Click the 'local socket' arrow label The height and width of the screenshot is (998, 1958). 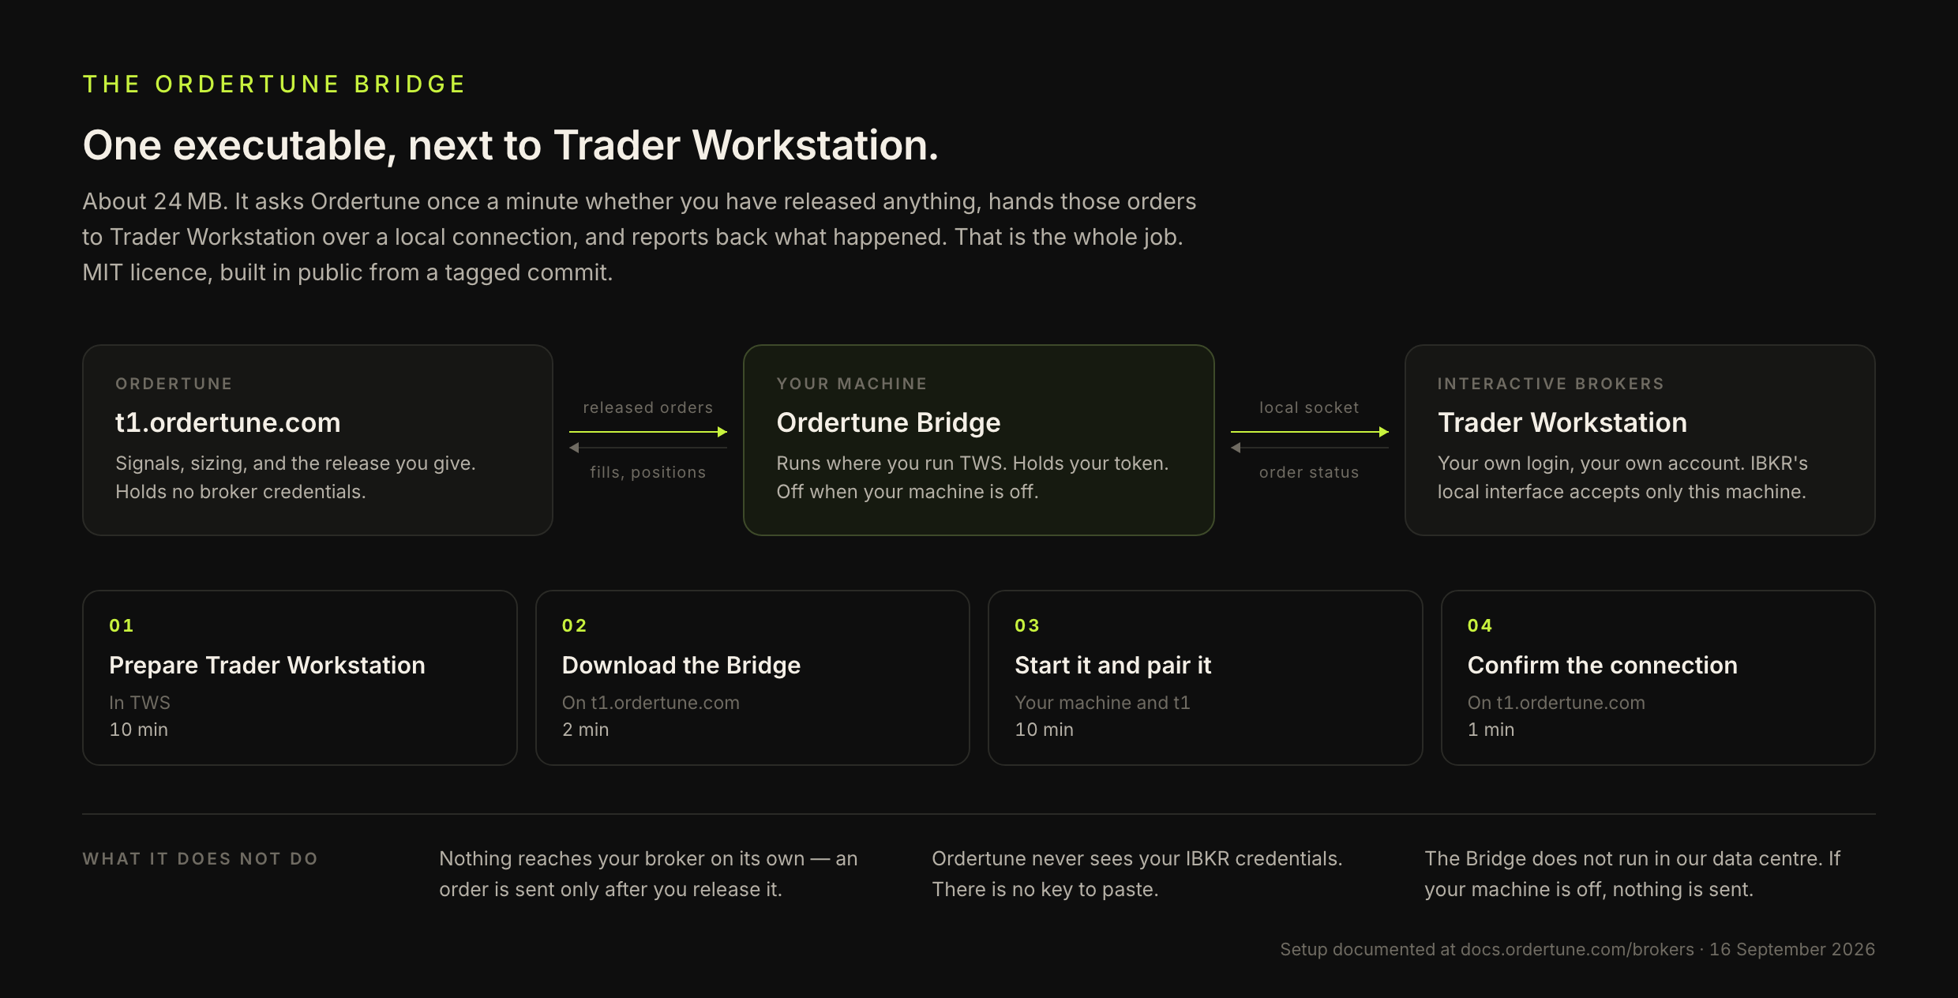point(1309,407)
